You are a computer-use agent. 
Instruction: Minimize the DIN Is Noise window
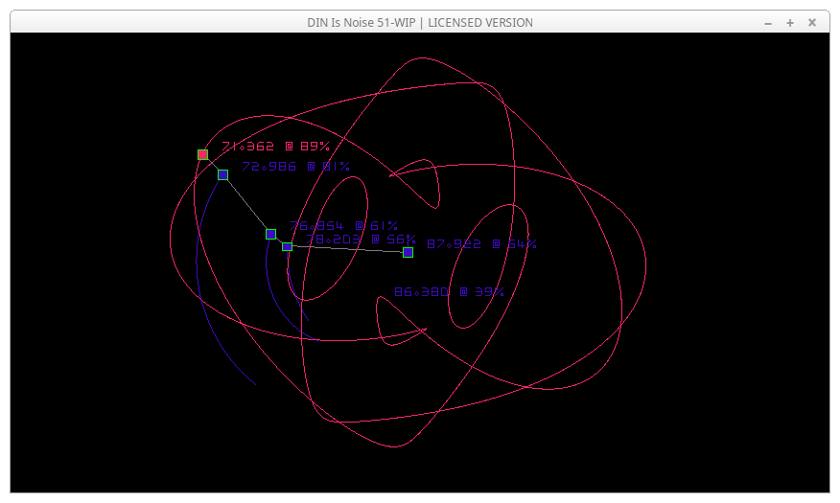click(x=768, y=22)
